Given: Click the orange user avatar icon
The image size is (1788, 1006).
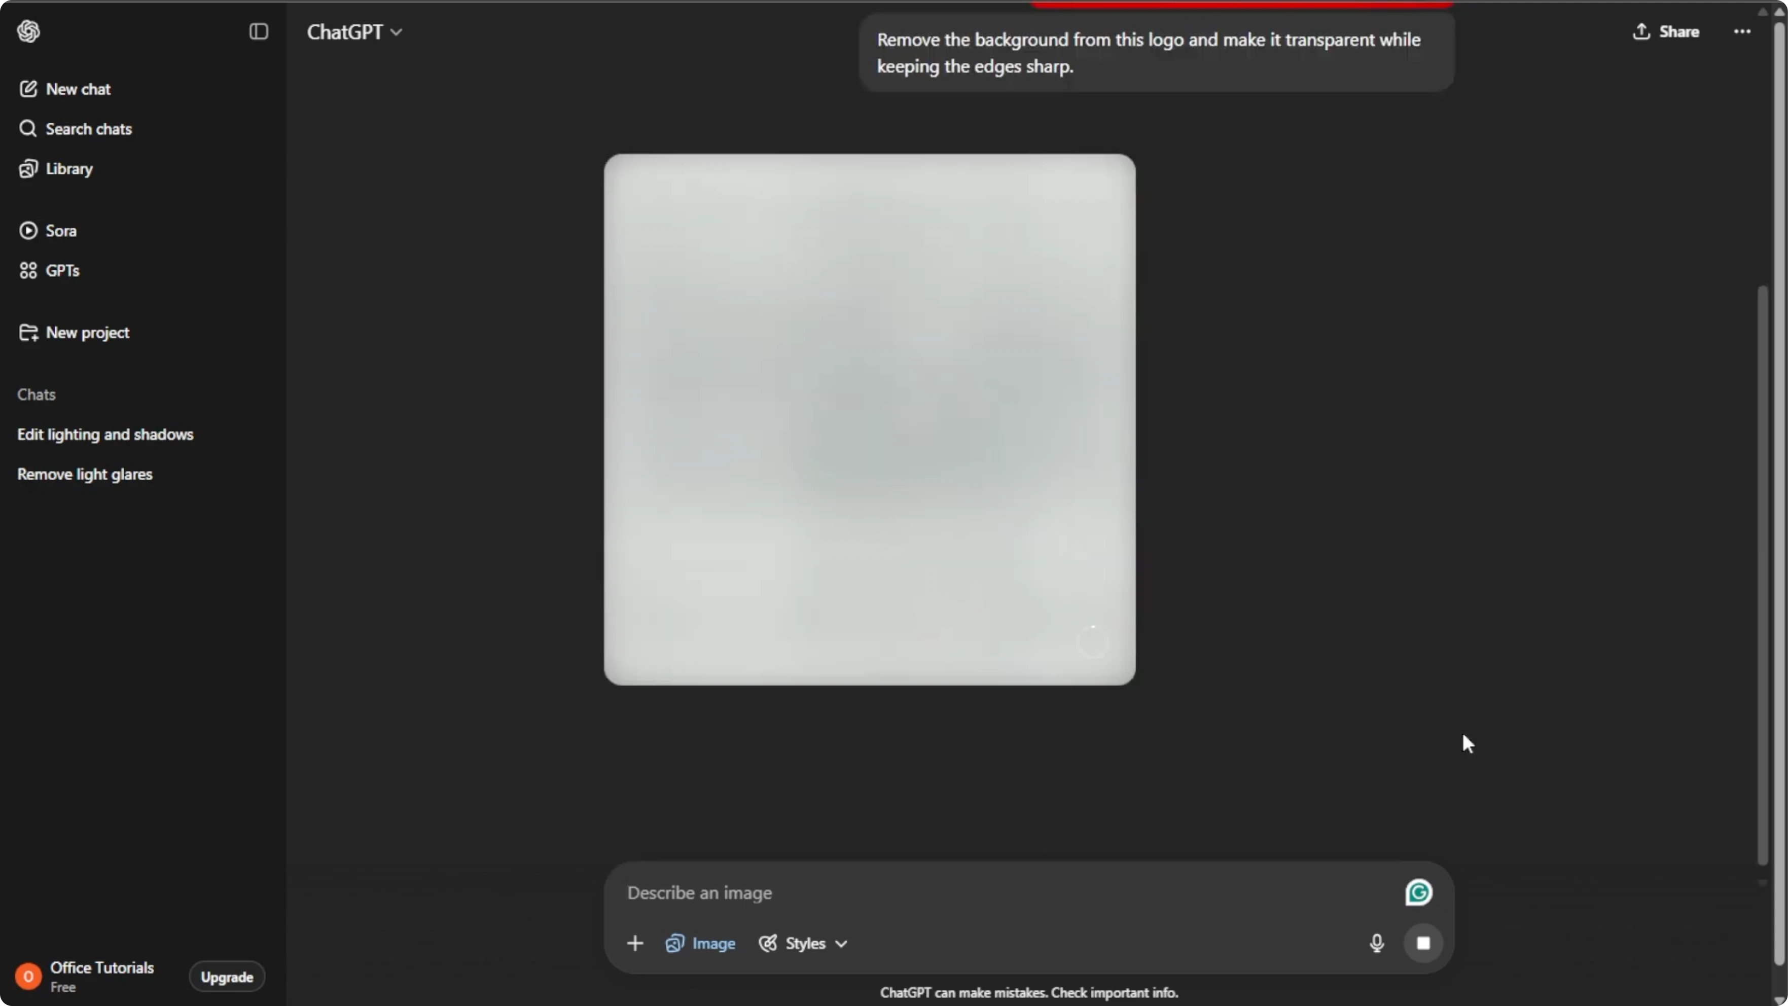Looking at the screenshot, I should click(28, 977).
